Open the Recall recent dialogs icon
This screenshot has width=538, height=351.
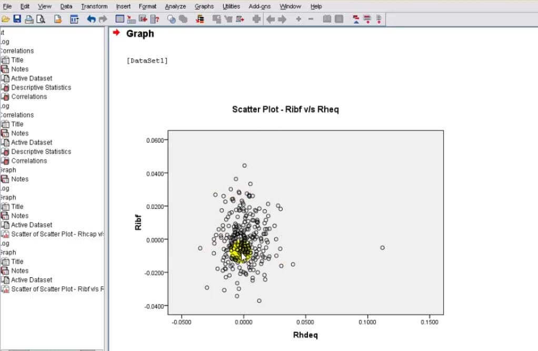pos(74,19)
